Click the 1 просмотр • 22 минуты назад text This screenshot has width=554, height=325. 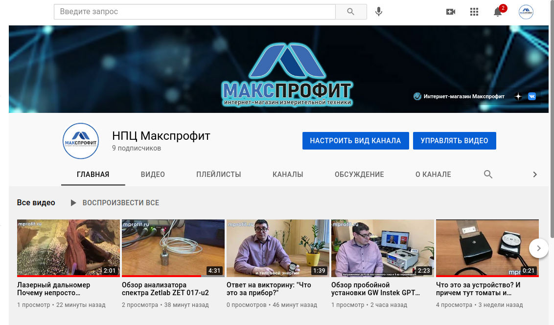pos(61,305)
